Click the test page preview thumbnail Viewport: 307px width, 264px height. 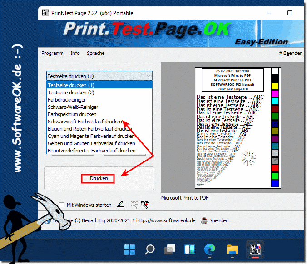coord(238,128)
